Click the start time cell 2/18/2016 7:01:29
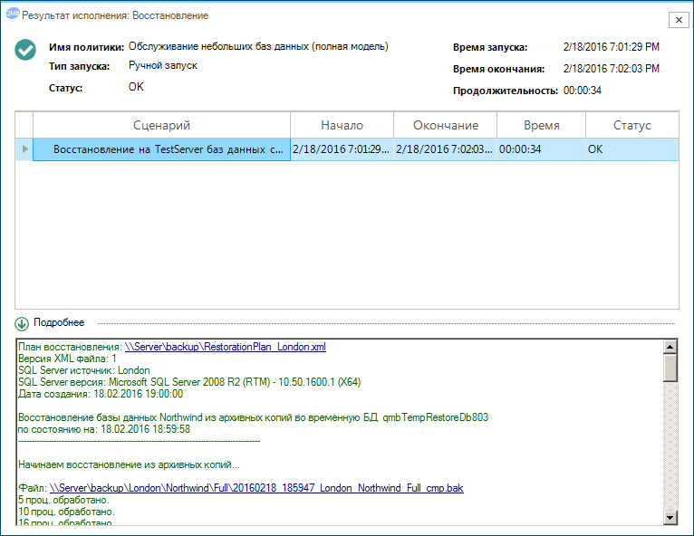The image size is (694, 536). pyautogui.click(x=342, y=149)
